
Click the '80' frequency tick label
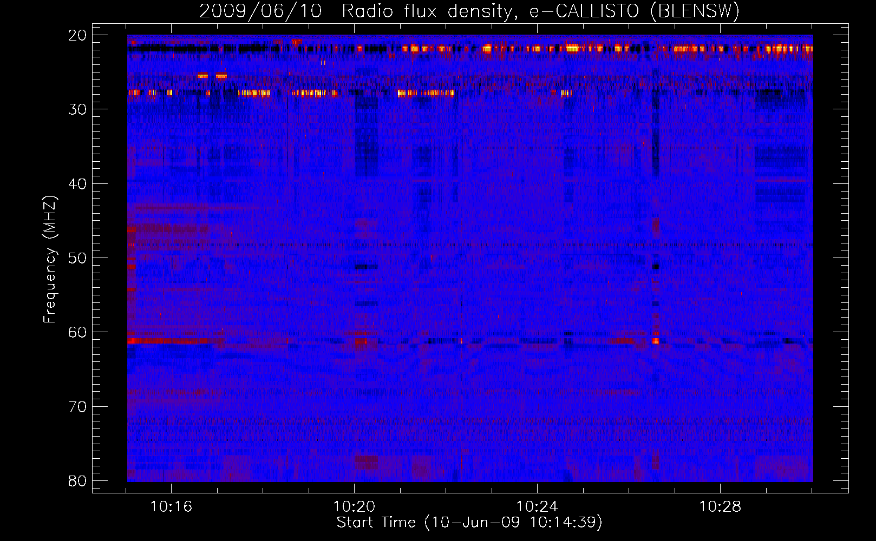[78, 481]
